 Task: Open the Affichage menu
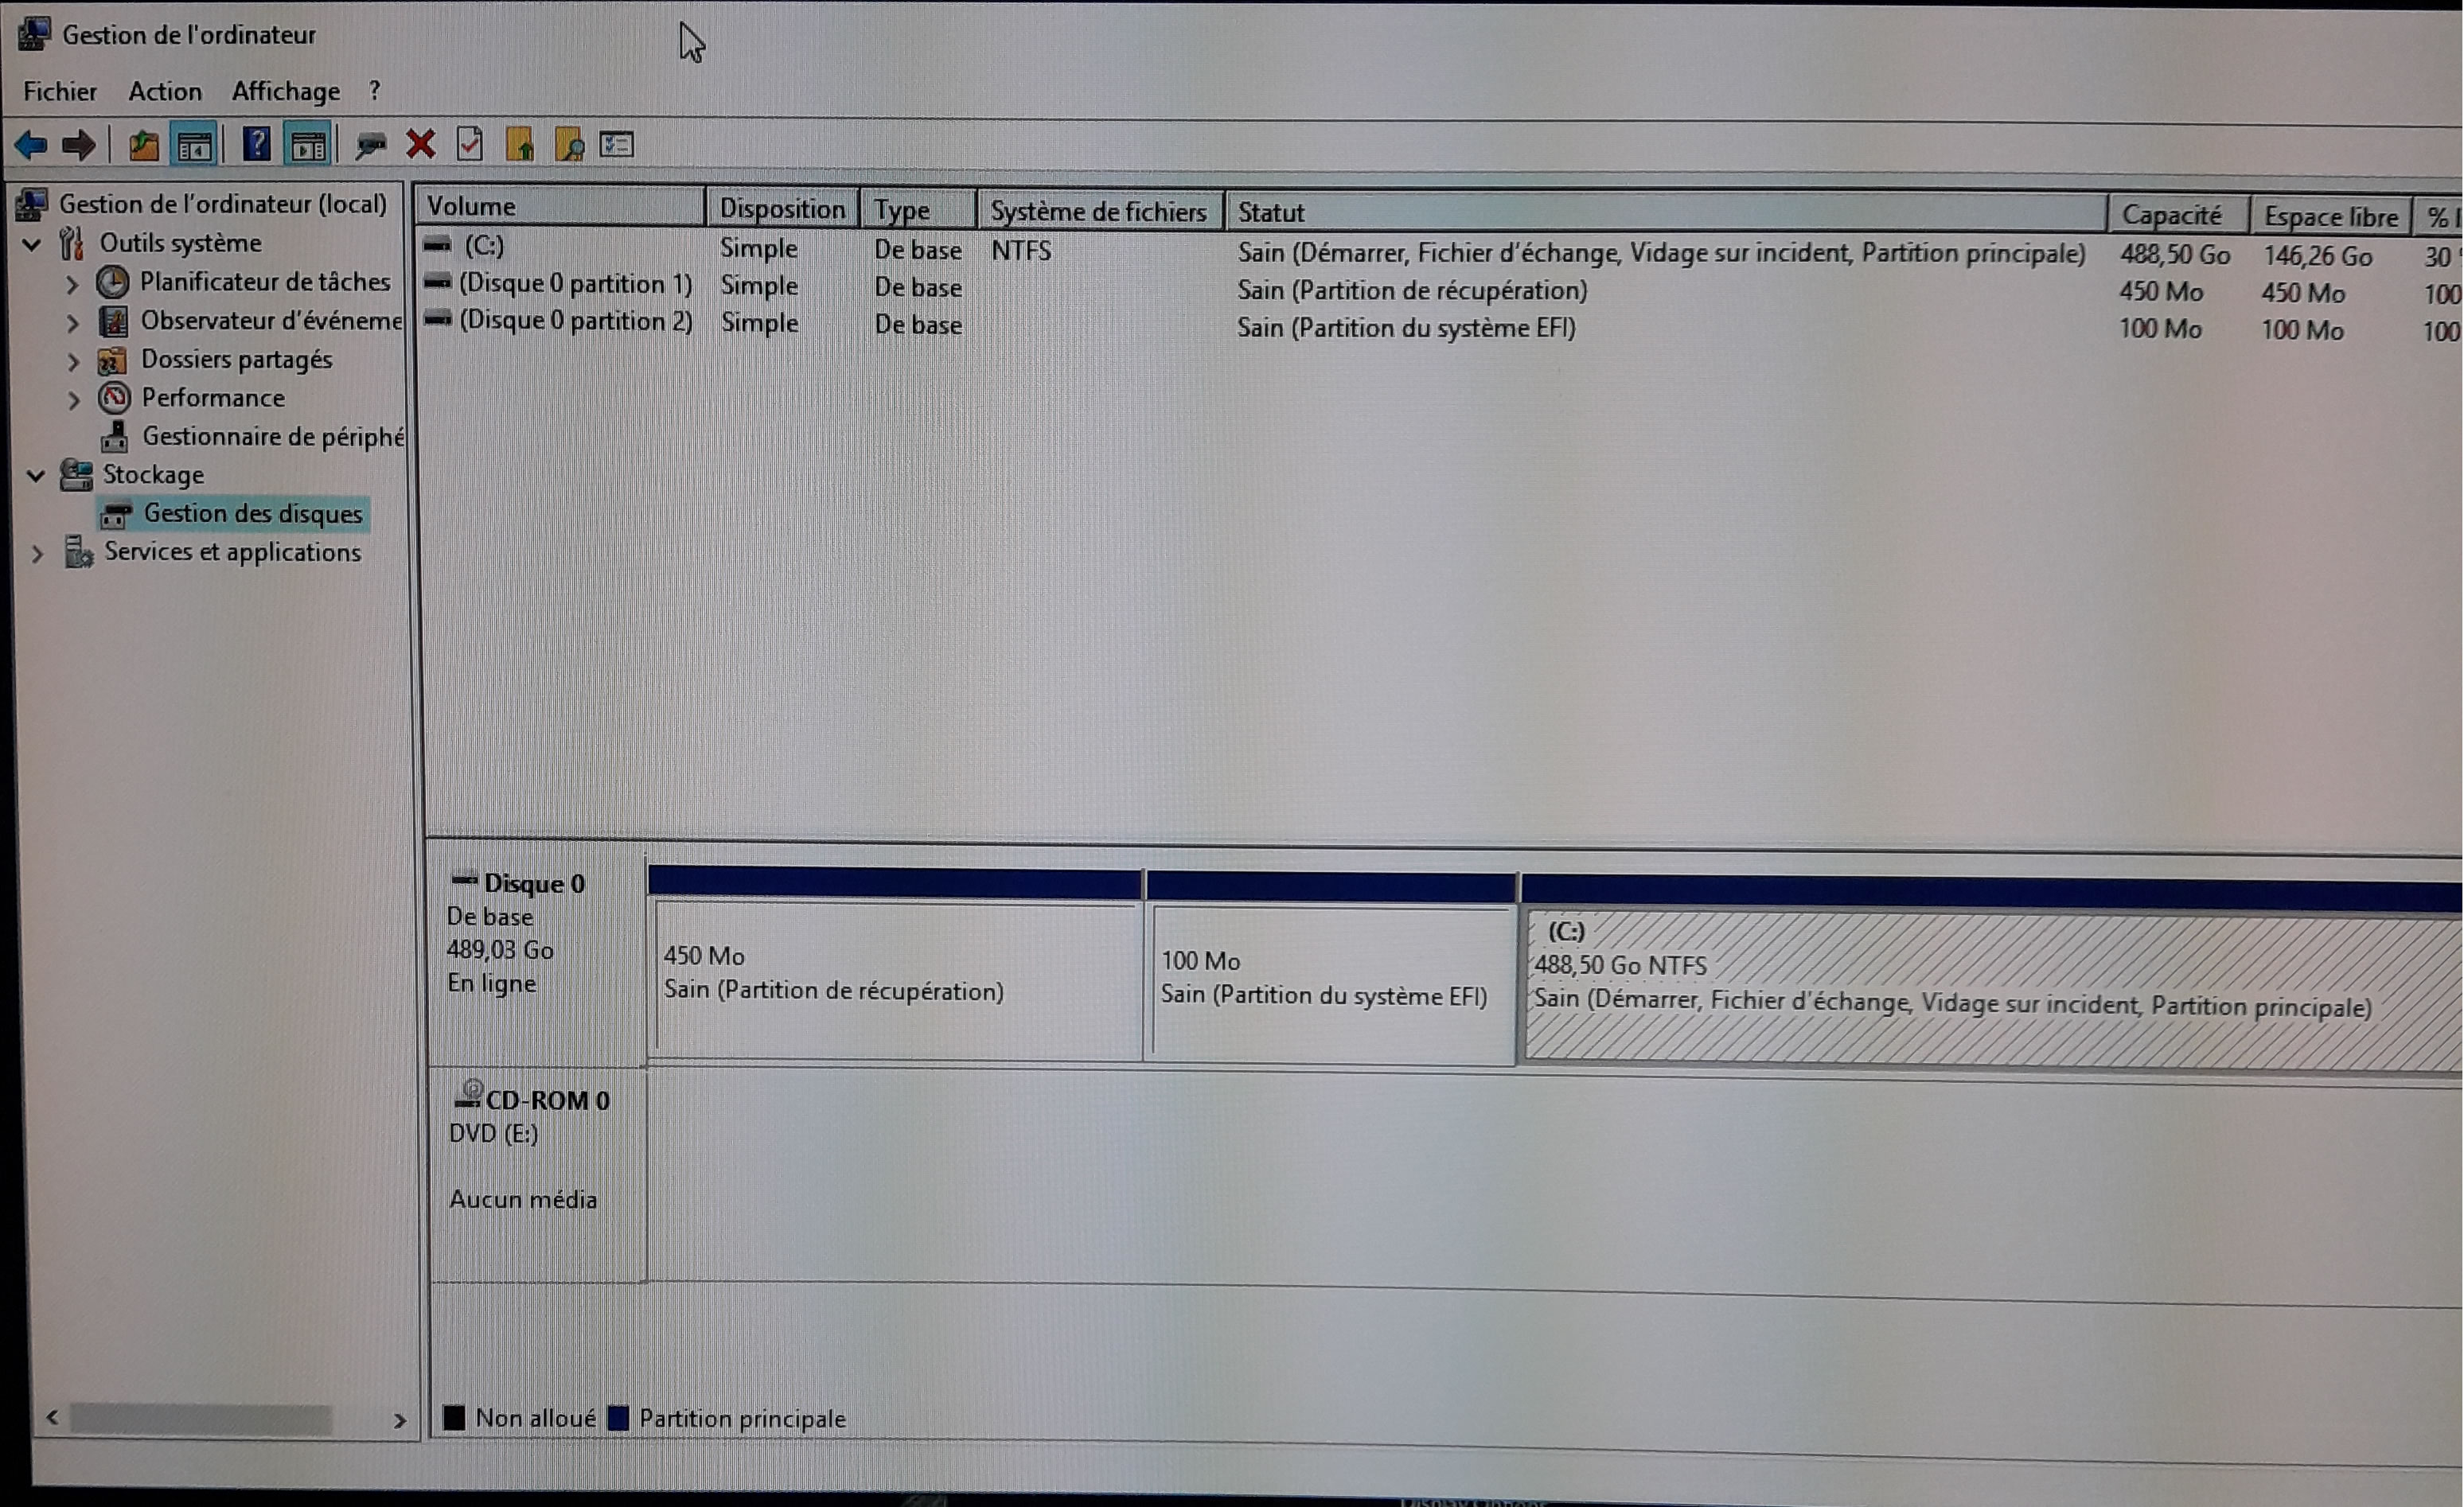285,92
